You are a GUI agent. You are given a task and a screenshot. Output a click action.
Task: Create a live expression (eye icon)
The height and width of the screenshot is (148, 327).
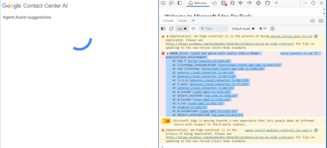[x=193, y=29]
